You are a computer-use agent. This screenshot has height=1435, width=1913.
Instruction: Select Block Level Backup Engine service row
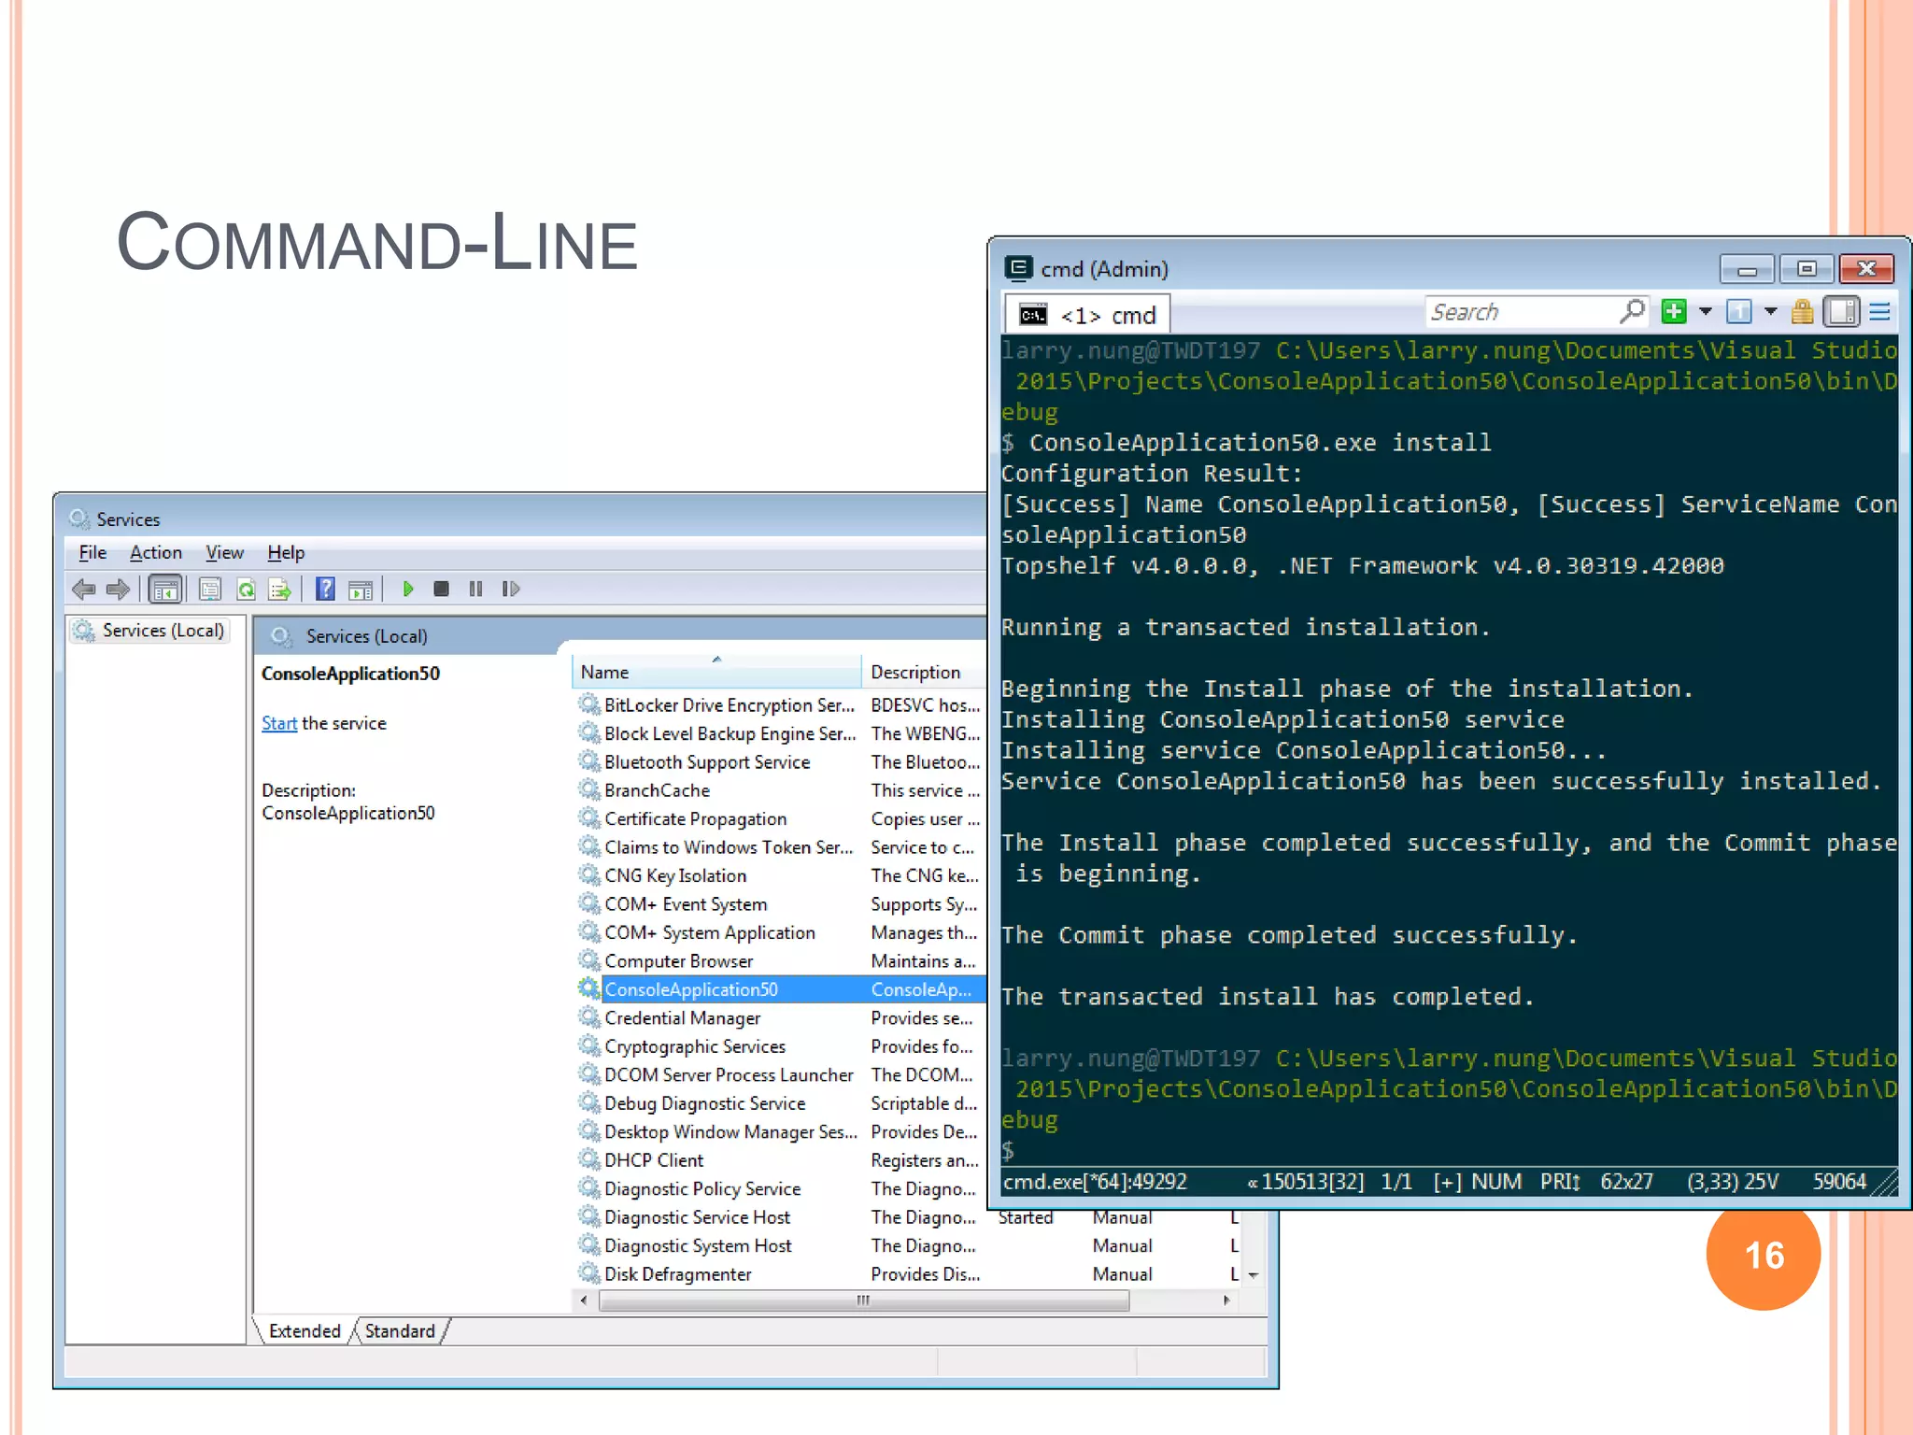click(x=781, y=733)
